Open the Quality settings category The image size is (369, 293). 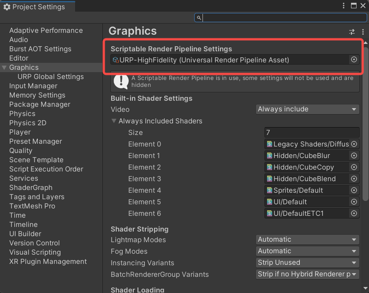pos(21,151)
